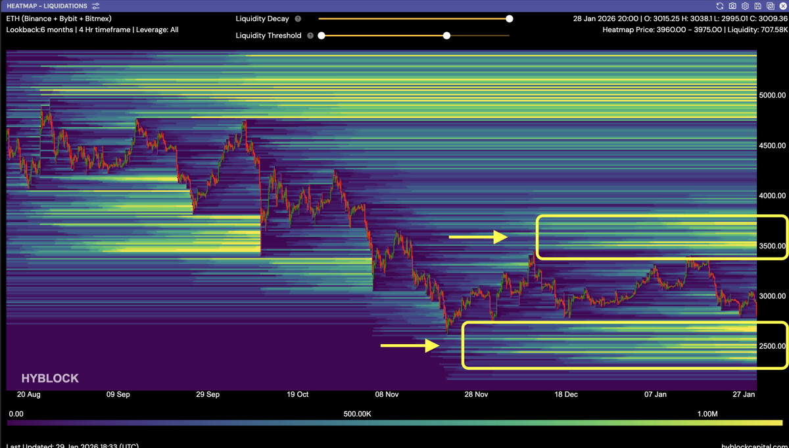
Task: Show the Liquidity Decay help tooltip
Action: coord(298,18)
